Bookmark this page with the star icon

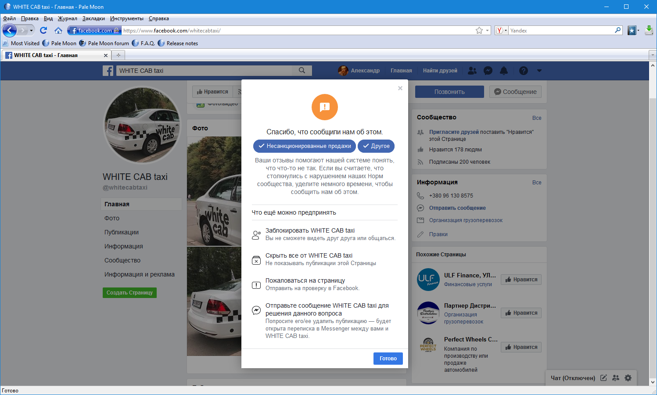479,30
